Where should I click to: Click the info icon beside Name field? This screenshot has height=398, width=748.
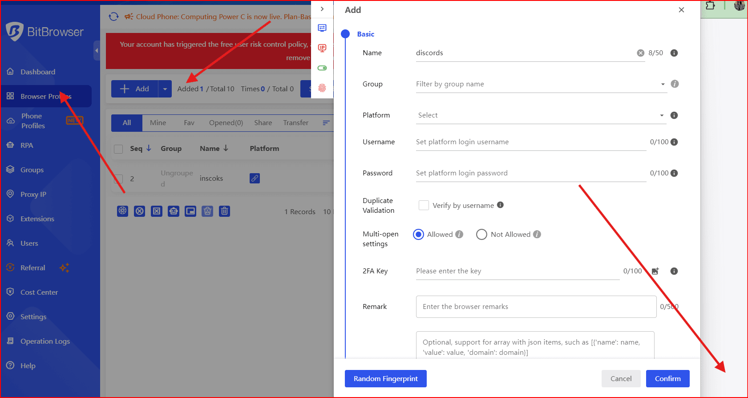point(674,53)
